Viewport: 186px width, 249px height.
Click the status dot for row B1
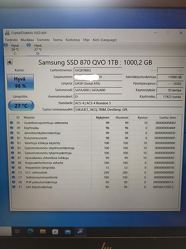click(12, 138)
